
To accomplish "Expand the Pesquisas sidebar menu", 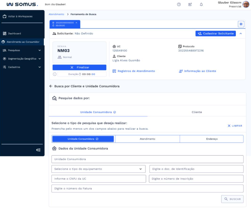I will click(x=22, y=50).
